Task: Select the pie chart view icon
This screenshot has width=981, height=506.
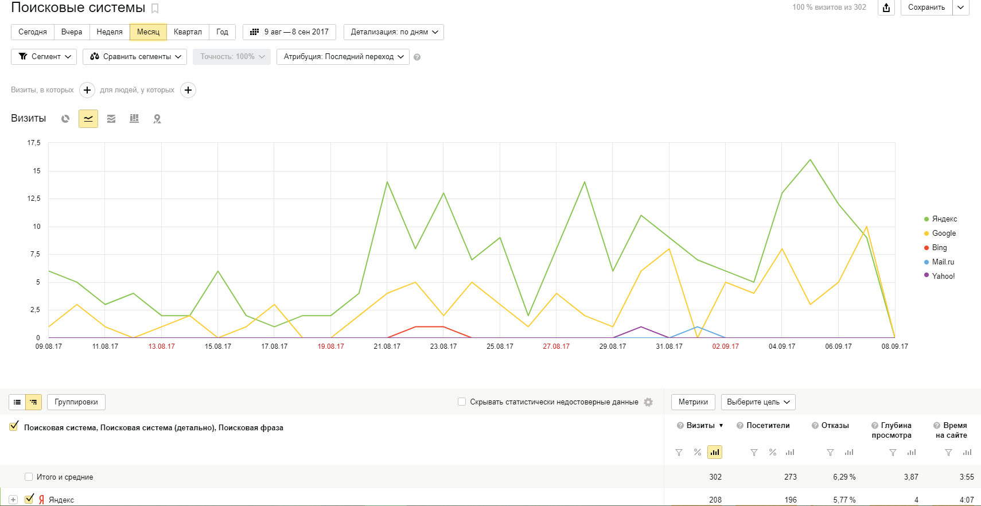Action: [65, 119]
